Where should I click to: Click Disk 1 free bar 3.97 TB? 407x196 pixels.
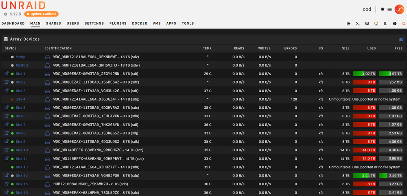click(x=391, y=74)
